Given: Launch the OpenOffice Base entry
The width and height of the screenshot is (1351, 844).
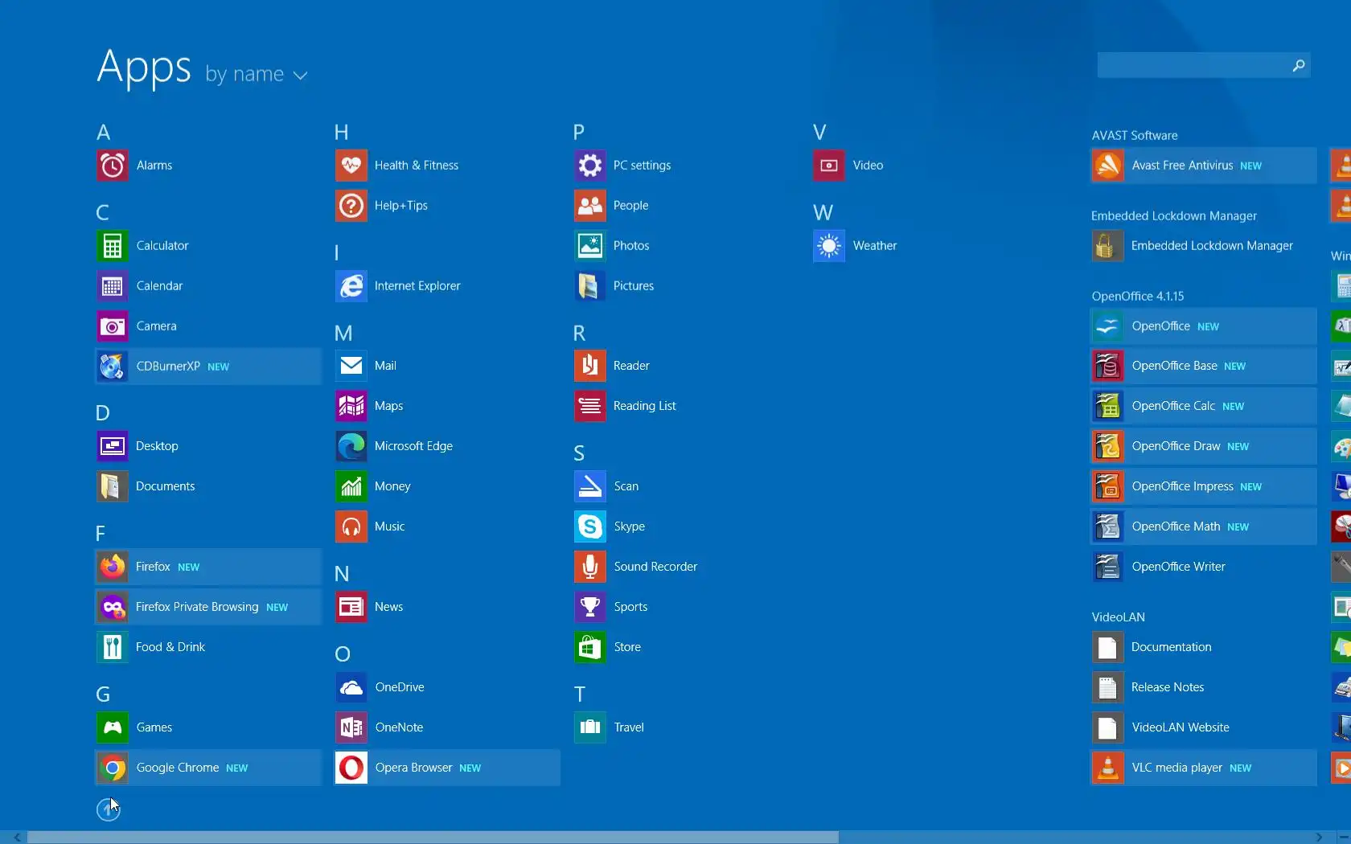Looking at the screenshot, I should click(1204, 366).
